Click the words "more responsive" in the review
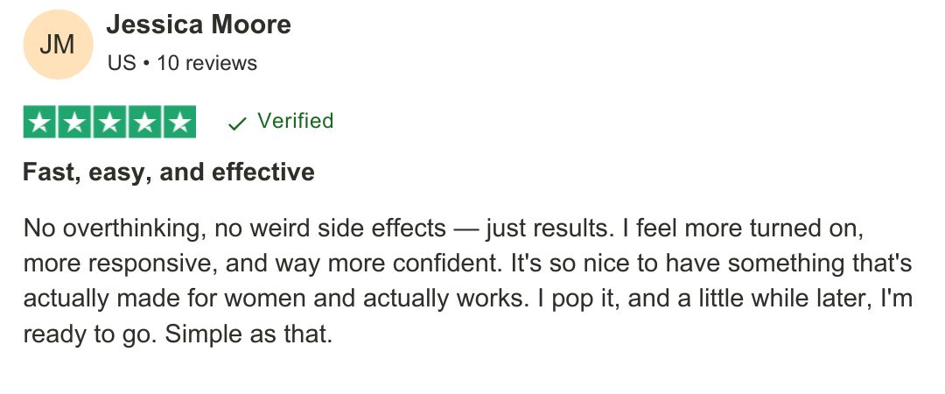 coord(99,264)
